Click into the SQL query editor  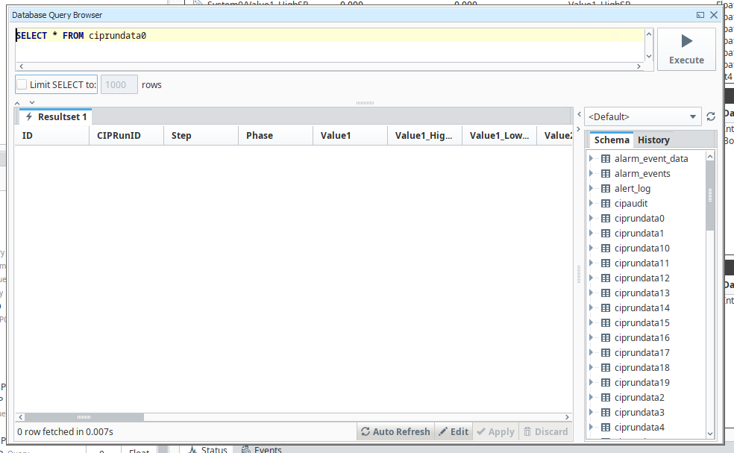pyautogui.click(x=330, y=45)
